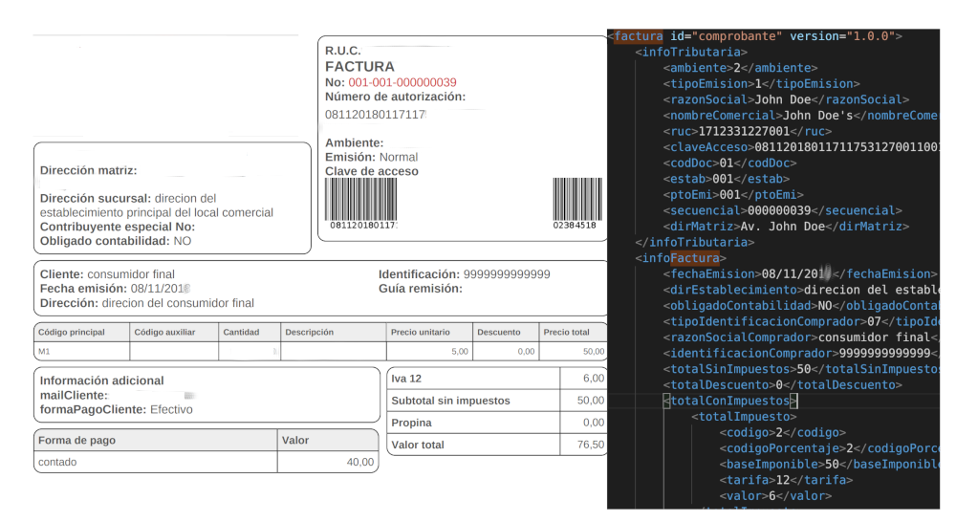Select the opening factura tag in XML

(x=639, y=36)
